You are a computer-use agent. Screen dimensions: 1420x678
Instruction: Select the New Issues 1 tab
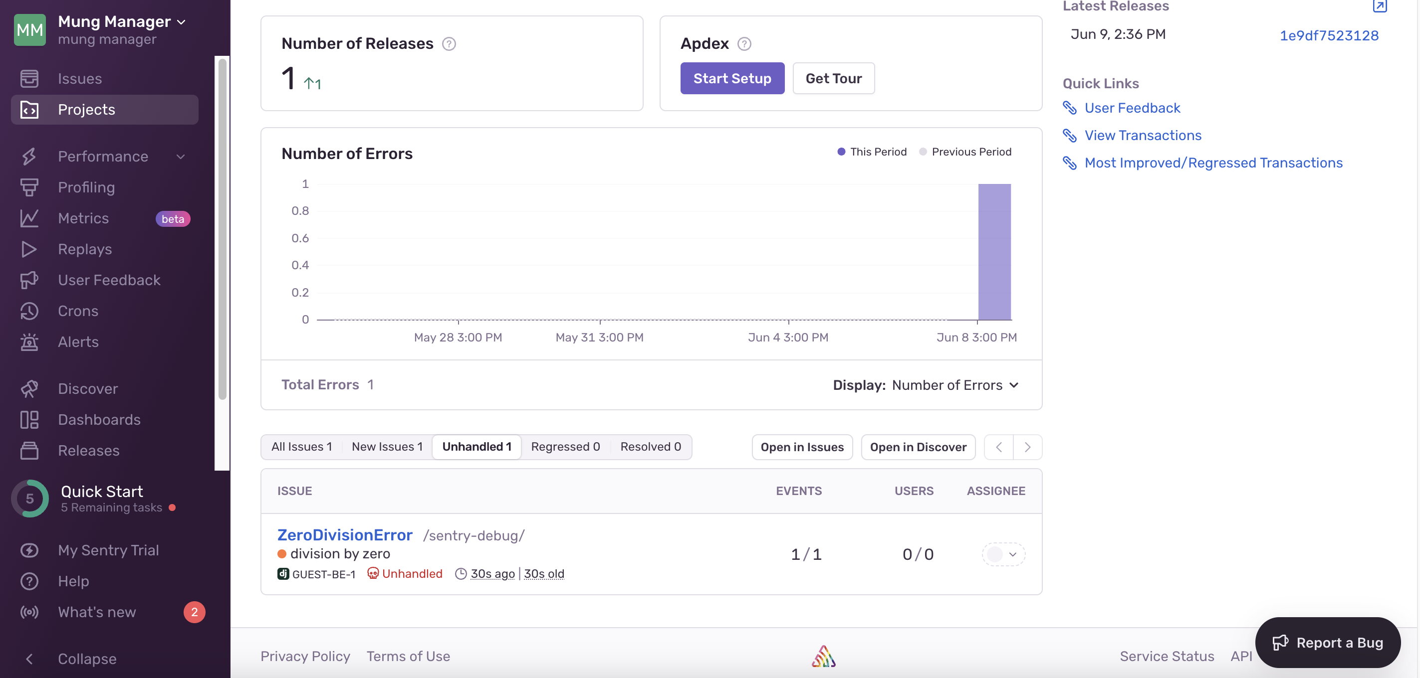pyautogui.click(x=387, y=447)
